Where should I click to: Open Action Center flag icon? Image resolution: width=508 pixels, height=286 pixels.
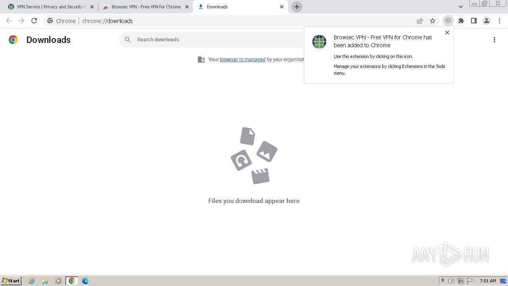click(470, 281)
